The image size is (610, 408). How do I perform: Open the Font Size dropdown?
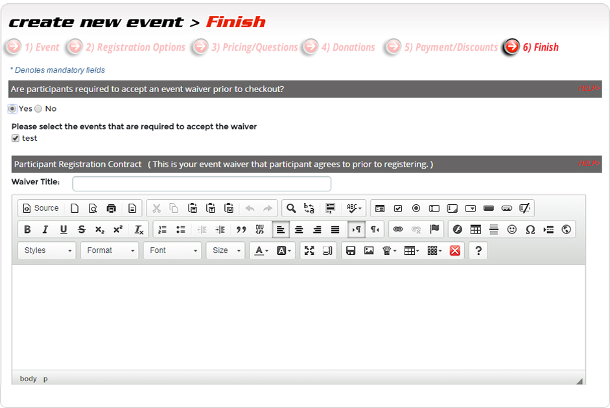click(x=225, y=251)
